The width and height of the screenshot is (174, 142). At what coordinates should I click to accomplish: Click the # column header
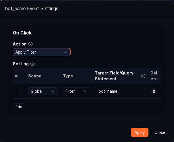pyautogui.click(x=17, y=76)
